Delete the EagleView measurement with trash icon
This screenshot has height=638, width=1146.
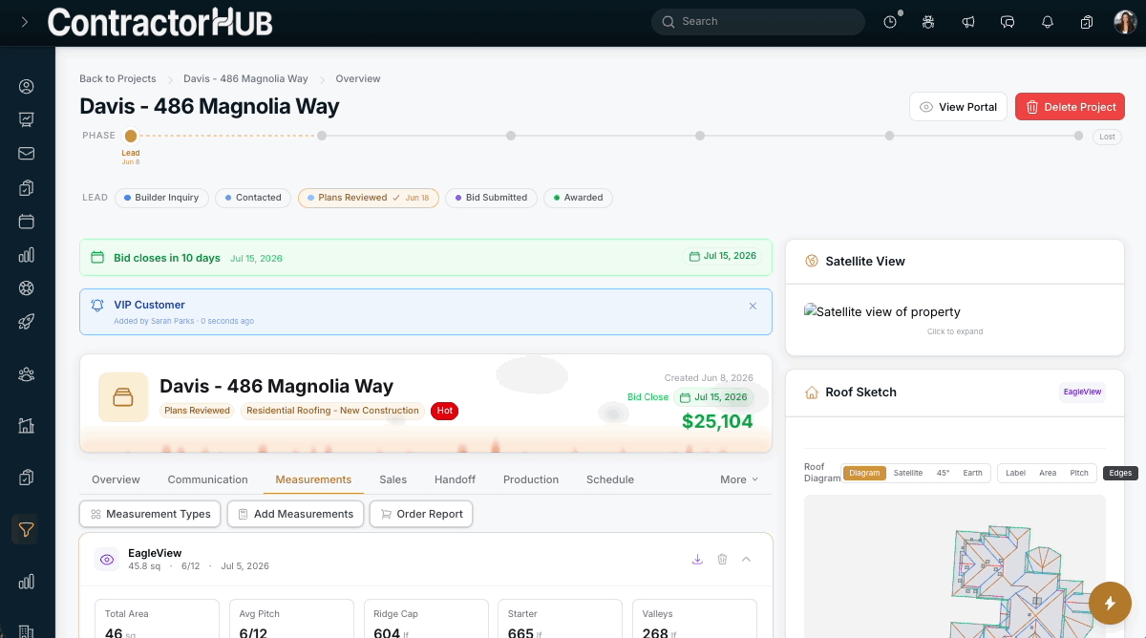coord(722,560)
